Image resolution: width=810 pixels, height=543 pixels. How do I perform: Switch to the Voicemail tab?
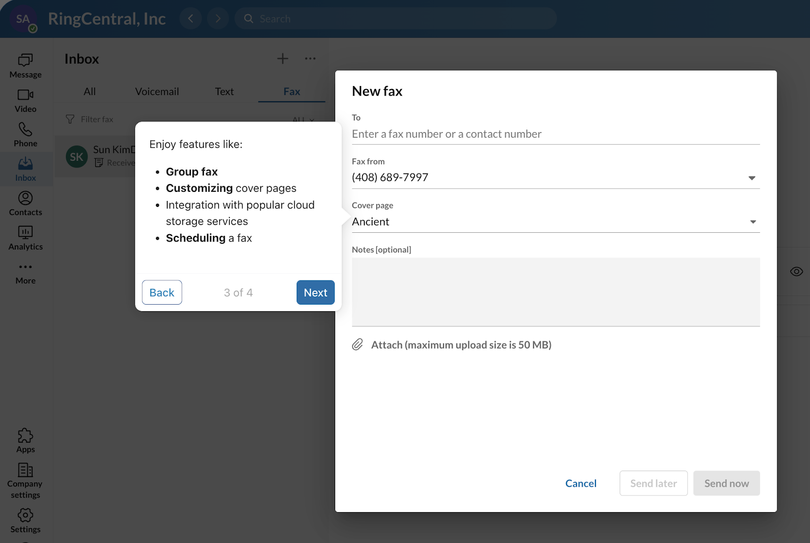point(157,91)
